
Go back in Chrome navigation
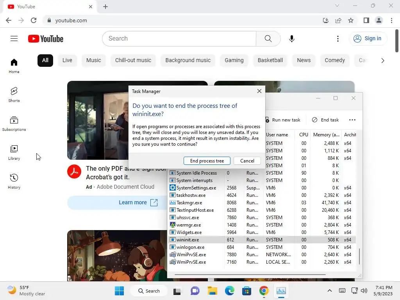(9, 20)
